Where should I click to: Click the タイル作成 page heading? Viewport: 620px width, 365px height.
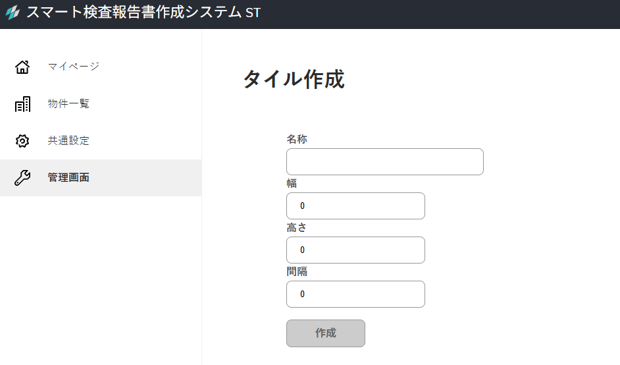click(x=294, y=80)
